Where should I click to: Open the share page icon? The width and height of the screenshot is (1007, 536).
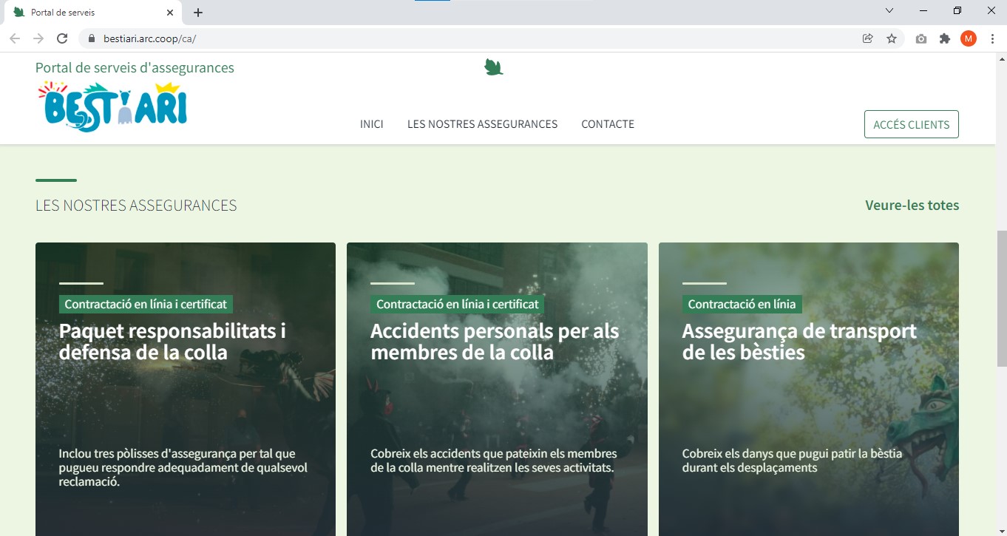tap(868, 38)
